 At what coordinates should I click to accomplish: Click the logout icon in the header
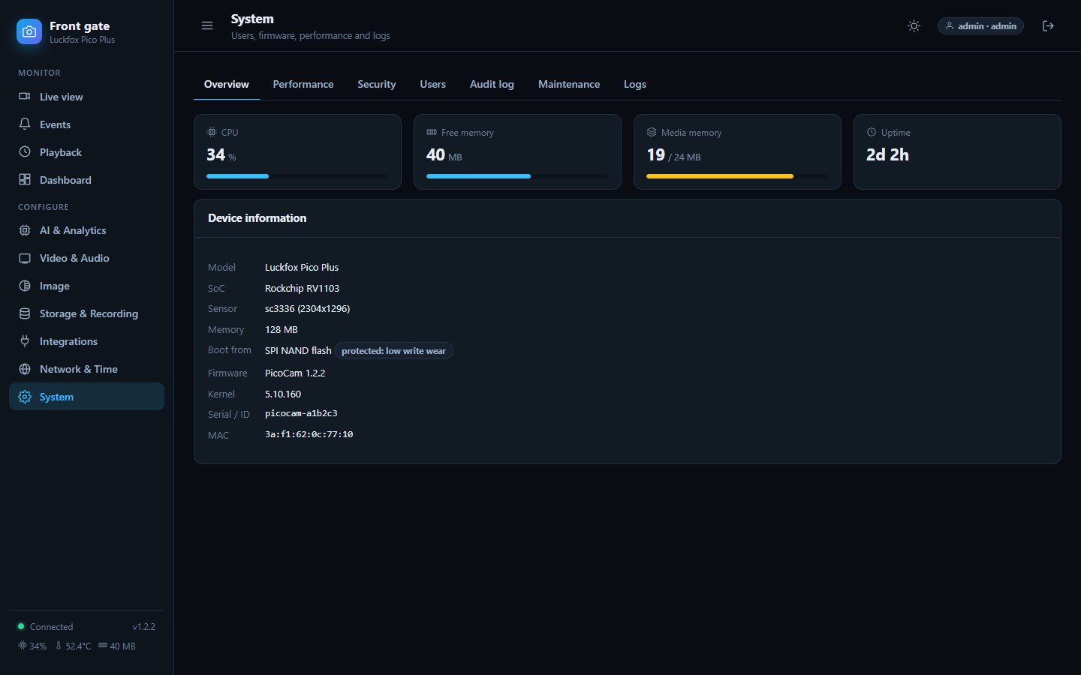click(1048, 26)
